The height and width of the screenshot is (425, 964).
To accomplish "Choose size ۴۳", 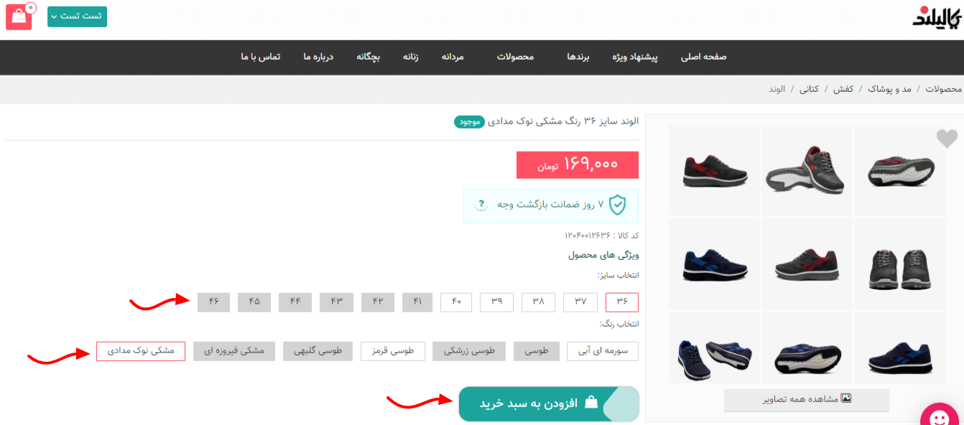I will coord(337,302).
